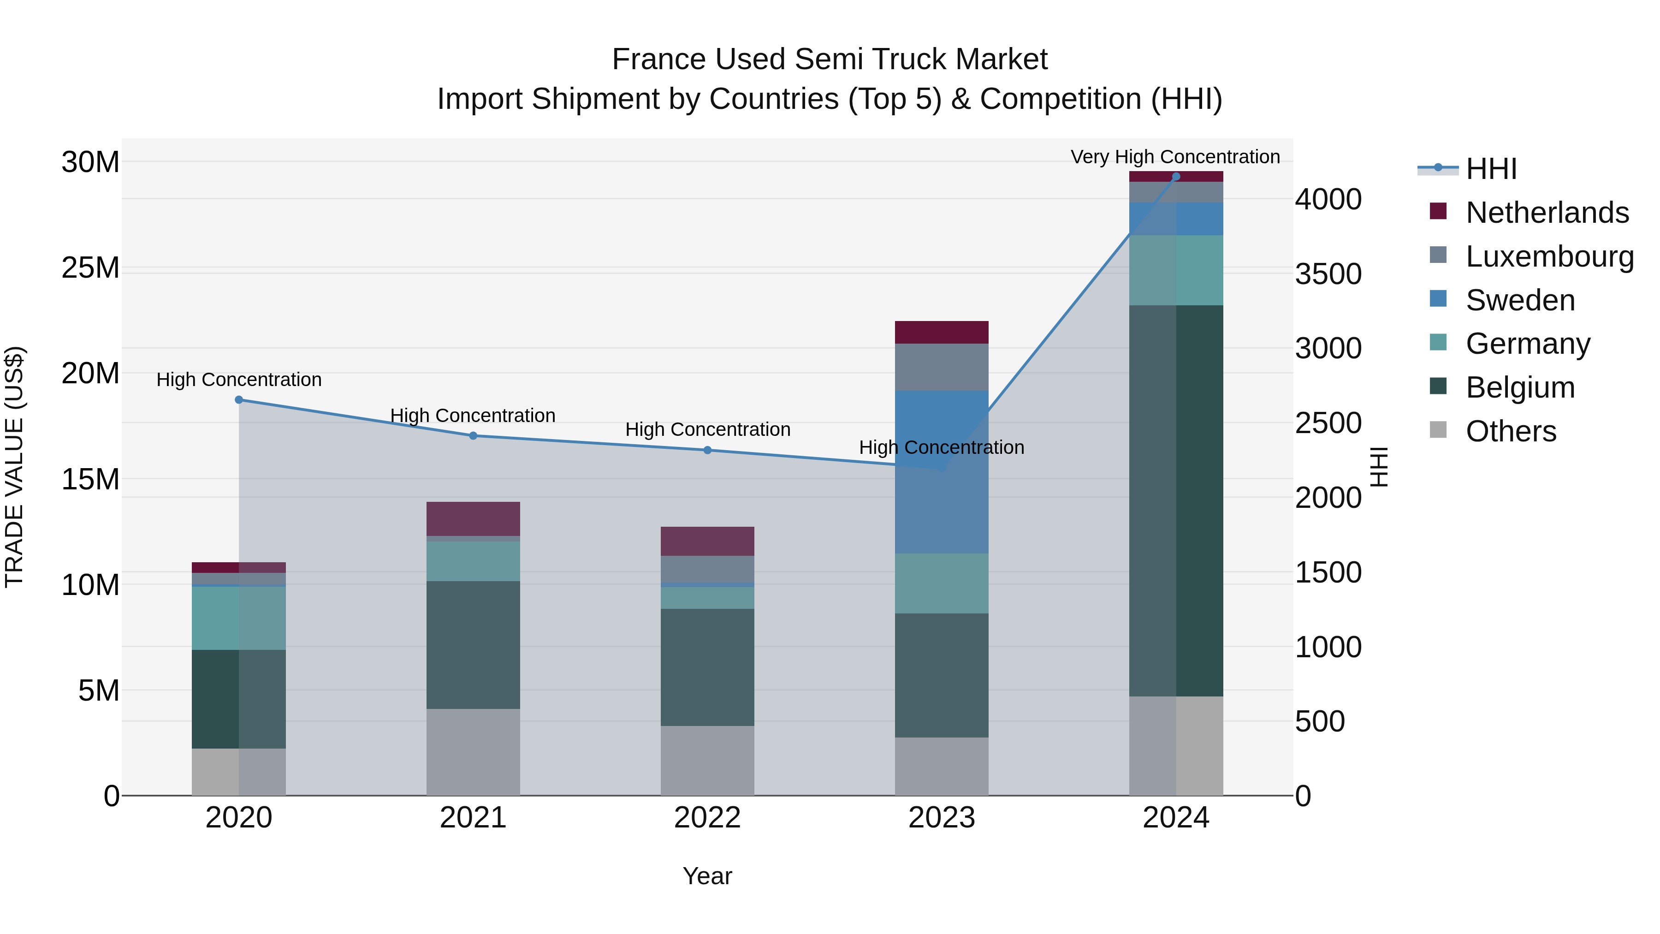The height and width of the screenshot is (934, 1660).
Task: Click the Belgium segment of 2024 bar
Action: click(x=1176, y=501)
